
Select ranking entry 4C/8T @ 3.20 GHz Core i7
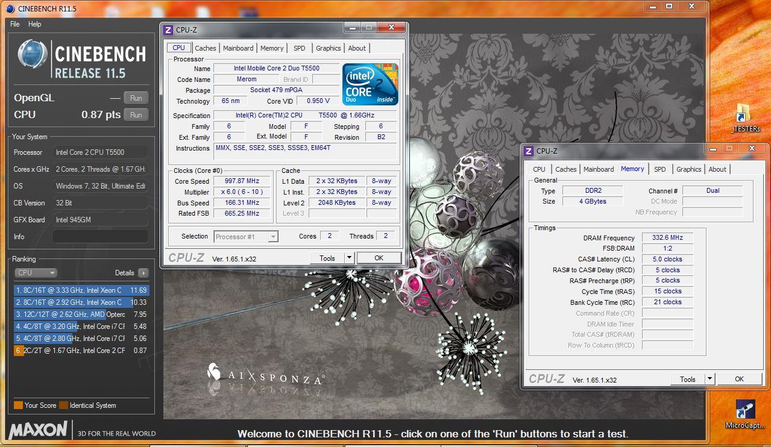click(81, 326)
